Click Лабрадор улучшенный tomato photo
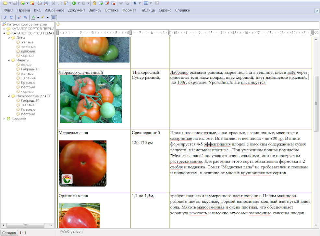320x236 pixels. click(x=91, y=99)
